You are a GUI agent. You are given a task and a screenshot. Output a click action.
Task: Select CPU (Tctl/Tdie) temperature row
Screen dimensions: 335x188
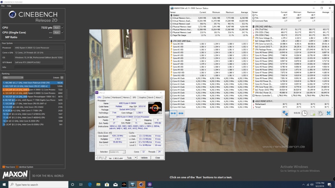[x=291, y=29]
